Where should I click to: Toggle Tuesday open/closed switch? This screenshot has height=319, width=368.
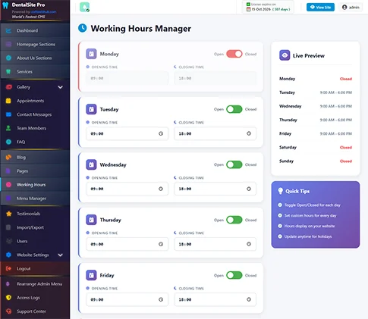coord(234,109)
